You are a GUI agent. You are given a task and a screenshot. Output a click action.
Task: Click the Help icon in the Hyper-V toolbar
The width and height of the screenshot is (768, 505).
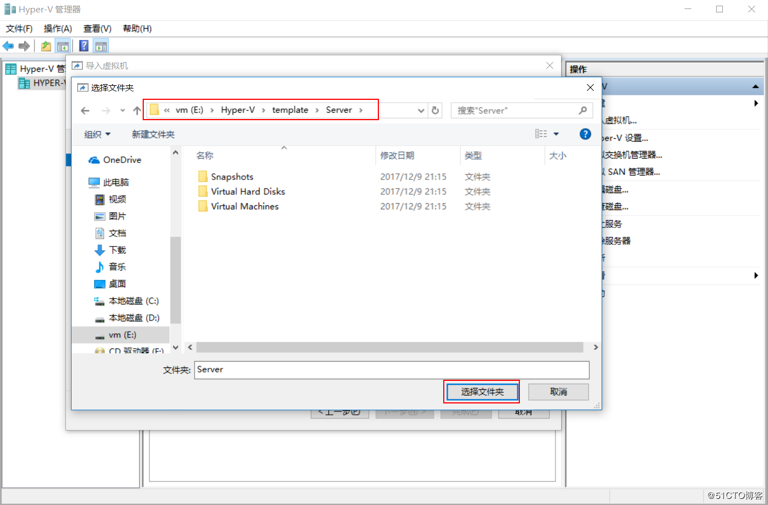click(83, 46)
